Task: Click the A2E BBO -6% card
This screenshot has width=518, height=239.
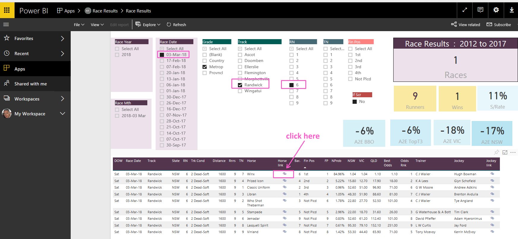Action: point(364,133)
